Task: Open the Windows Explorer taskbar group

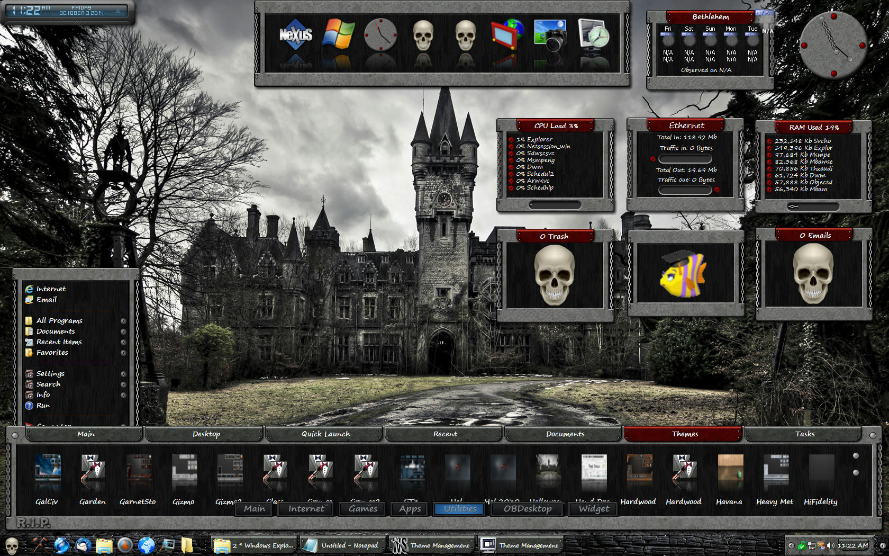Action: [x=255, y=545]
